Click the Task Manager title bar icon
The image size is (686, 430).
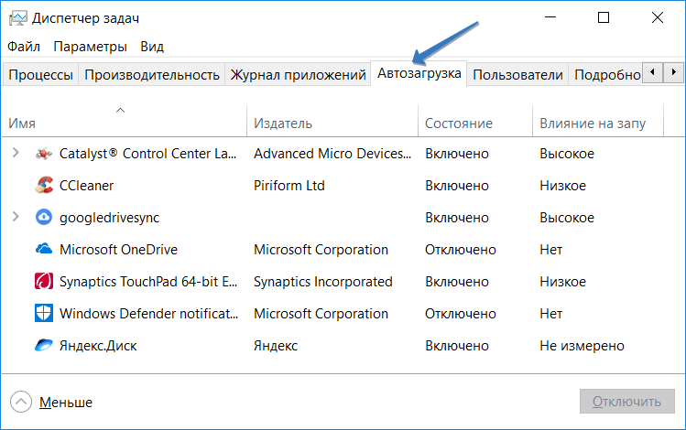click(18, 18)
